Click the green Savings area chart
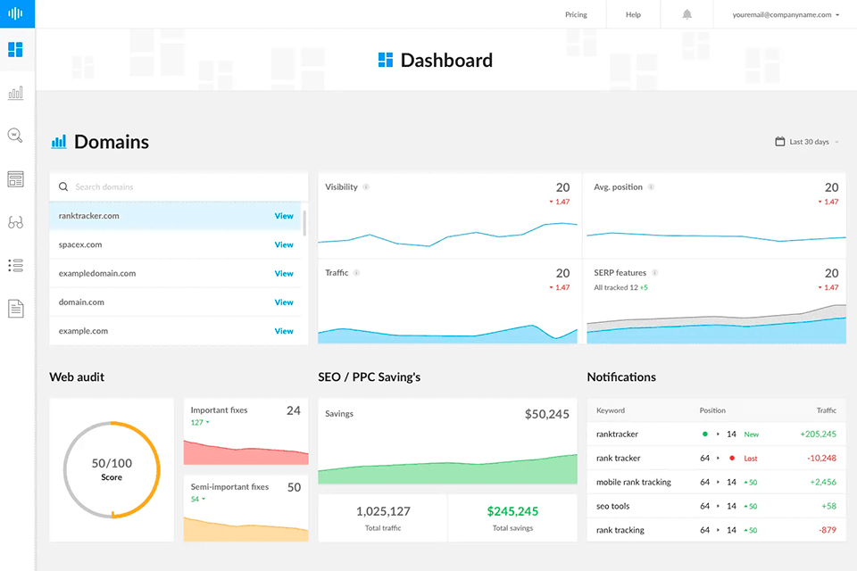857x571 pixels. tap(447, 469)
